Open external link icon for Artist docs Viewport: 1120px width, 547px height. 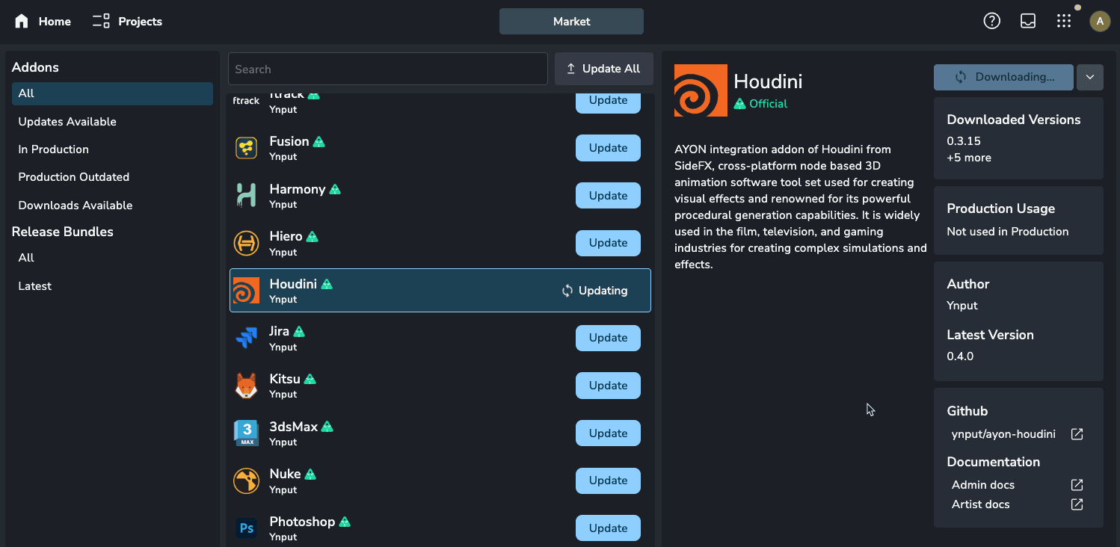point(1077,504)
